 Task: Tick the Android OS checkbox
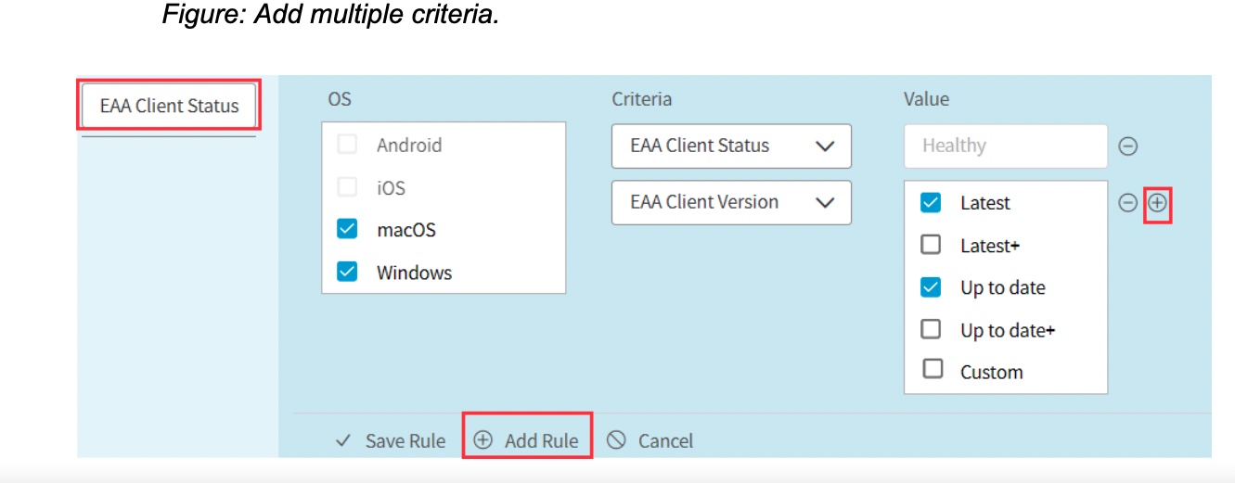coord(347,145)
